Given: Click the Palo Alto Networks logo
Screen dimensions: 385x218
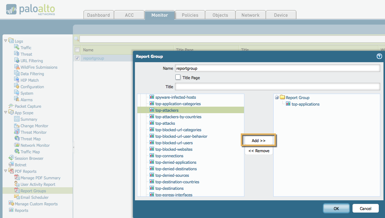Looking at the screenshot, I should (x=30, y=9).
